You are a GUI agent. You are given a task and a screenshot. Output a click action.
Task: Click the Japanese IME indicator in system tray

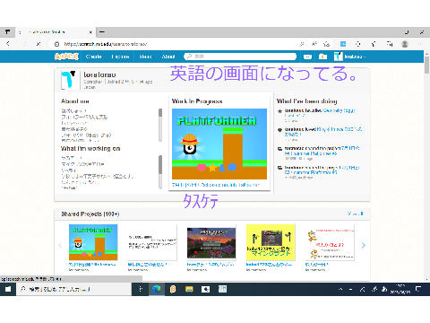tap(384, 289)
